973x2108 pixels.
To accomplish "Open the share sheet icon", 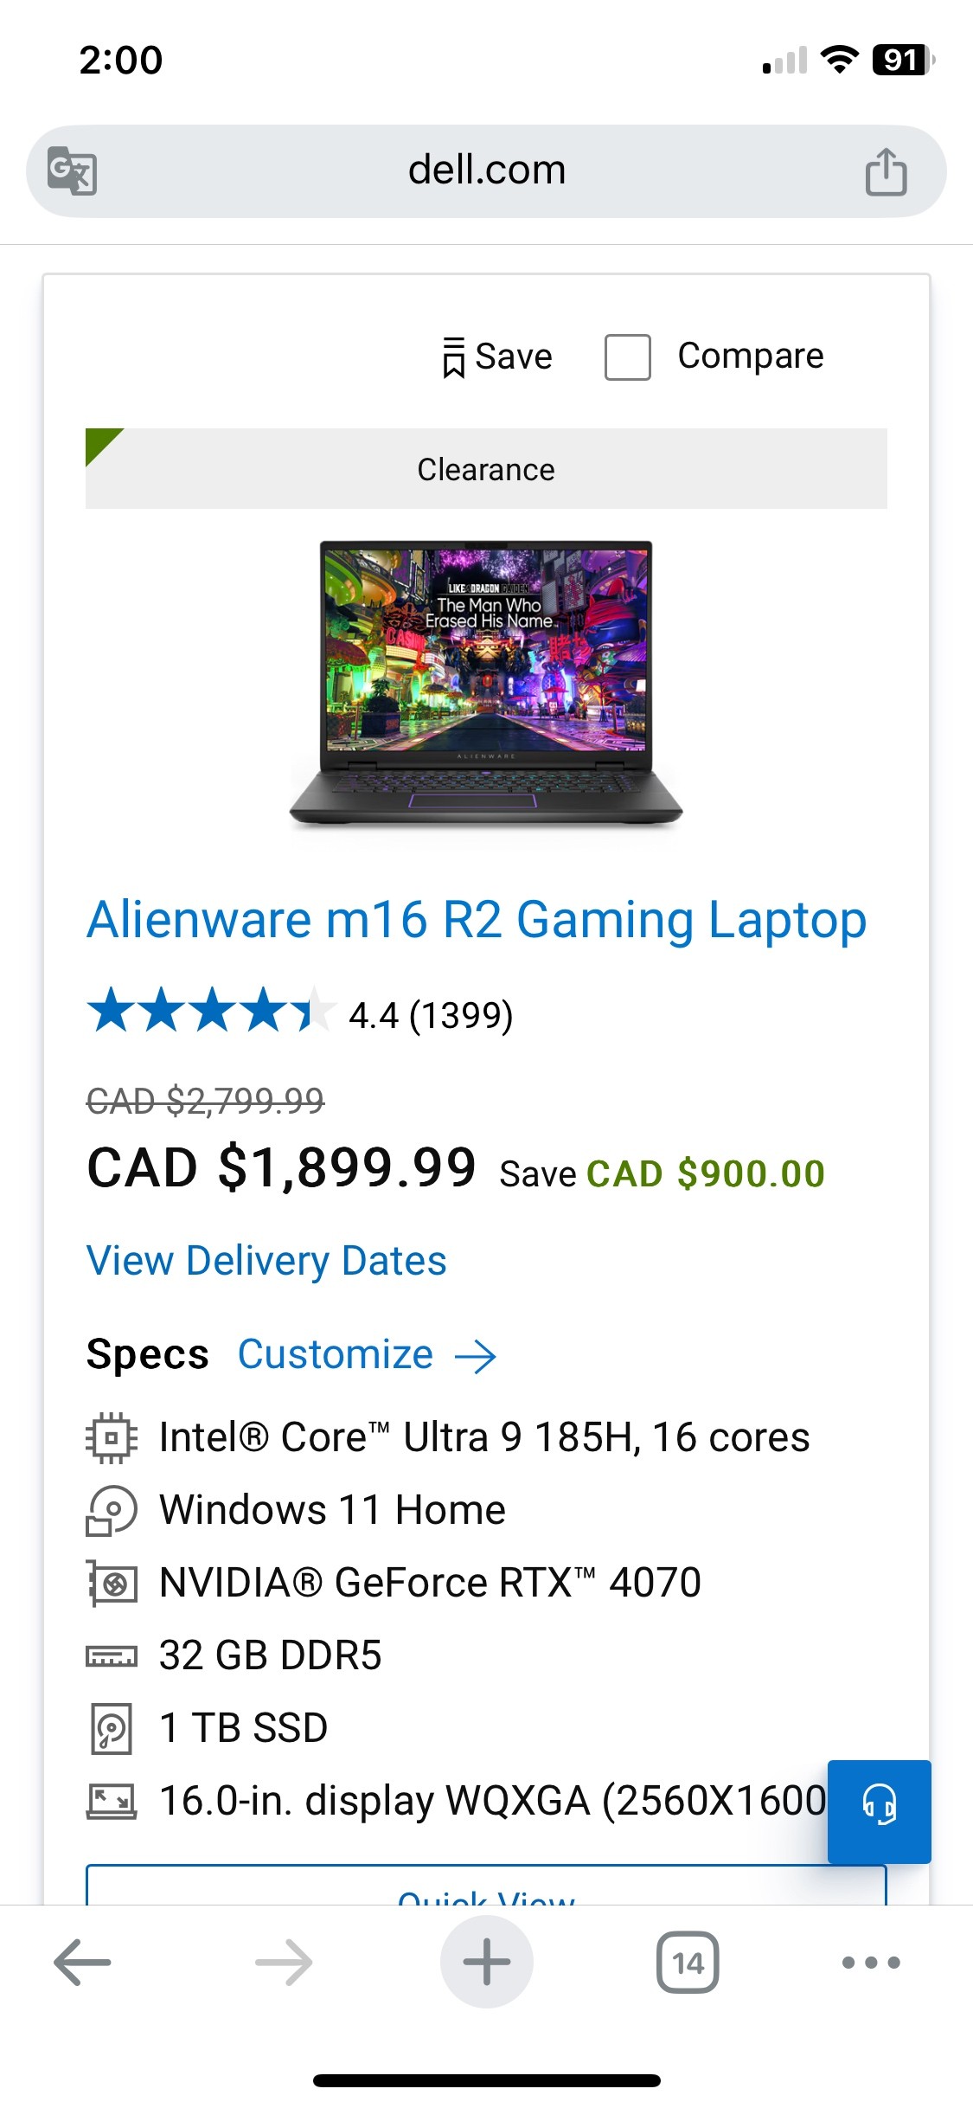I will tap(886, 171).
